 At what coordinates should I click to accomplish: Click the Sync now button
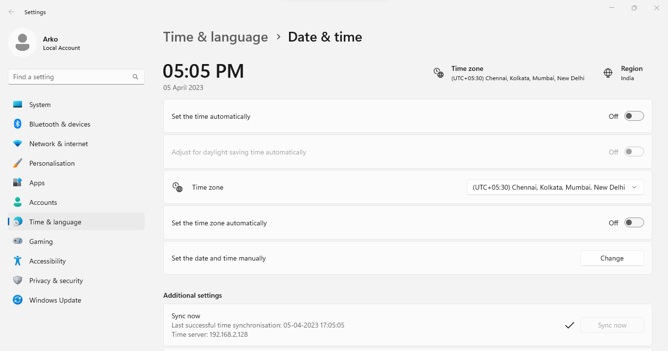point(612,325)
